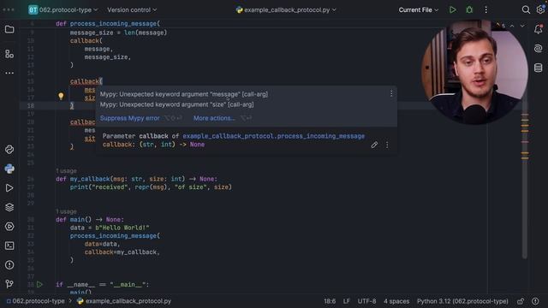The height and width of the screenshot is (308, 548).
Task: Open Search Everywhere magnifier
Action: click(526, 9)
